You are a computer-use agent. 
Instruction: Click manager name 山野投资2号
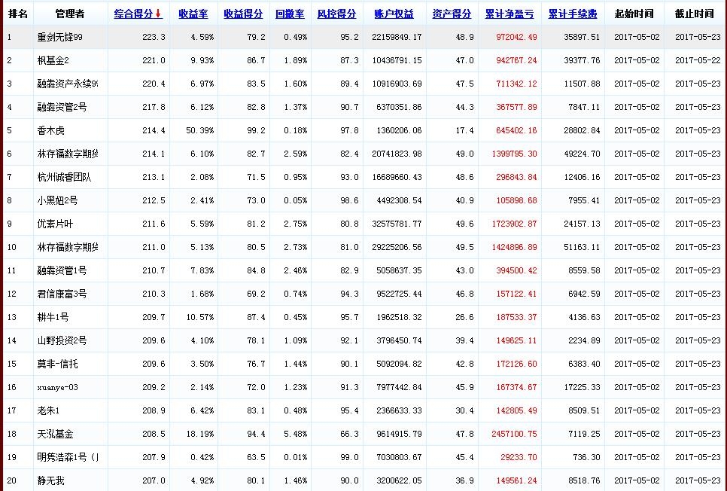tap(62, 340)
